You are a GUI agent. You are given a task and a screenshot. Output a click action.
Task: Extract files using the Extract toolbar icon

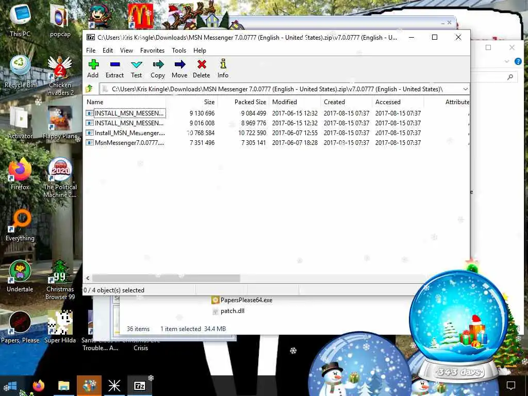pyautogui.click(x=114, y=69)
